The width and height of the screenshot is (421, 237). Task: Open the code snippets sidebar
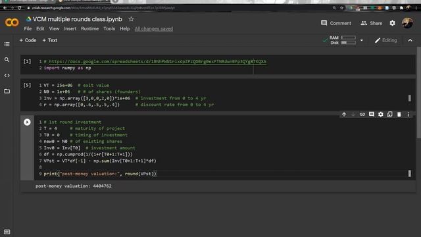[x=7, y=76]
